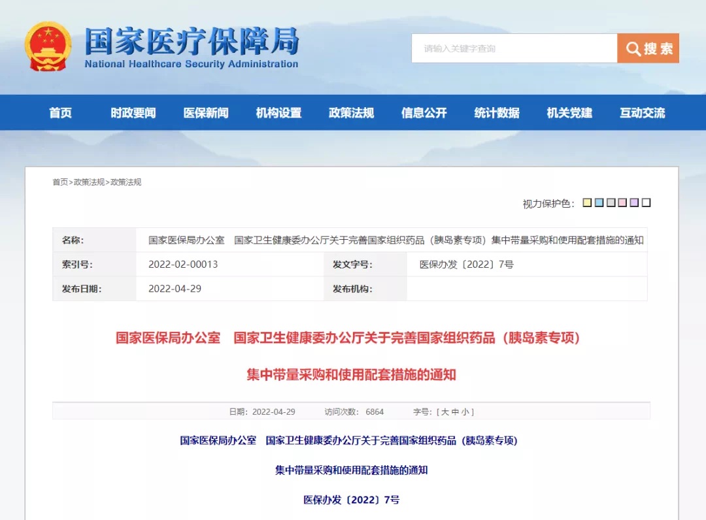Click the body line 医保办发〔2022〕7号
The height and width of the screenshot is (520, 706).
pos(351,500)
